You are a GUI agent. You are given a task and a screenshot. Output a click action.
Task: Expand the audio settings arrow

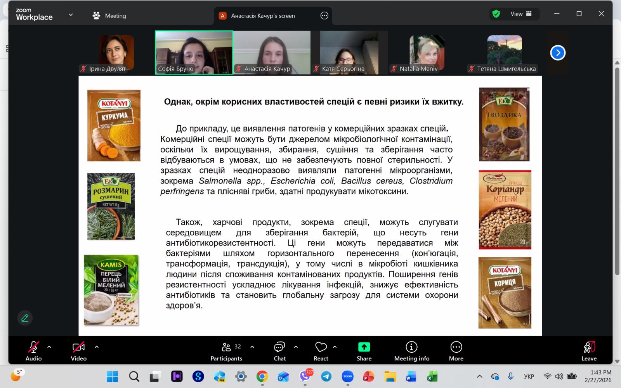(x=49, y=347)
